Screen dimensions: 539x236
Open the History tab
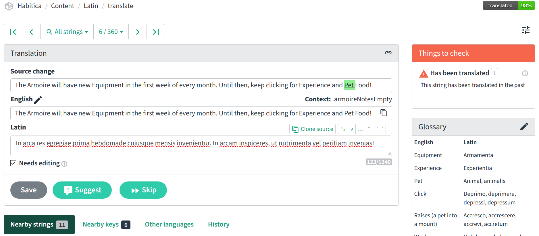tap(218, 224)
